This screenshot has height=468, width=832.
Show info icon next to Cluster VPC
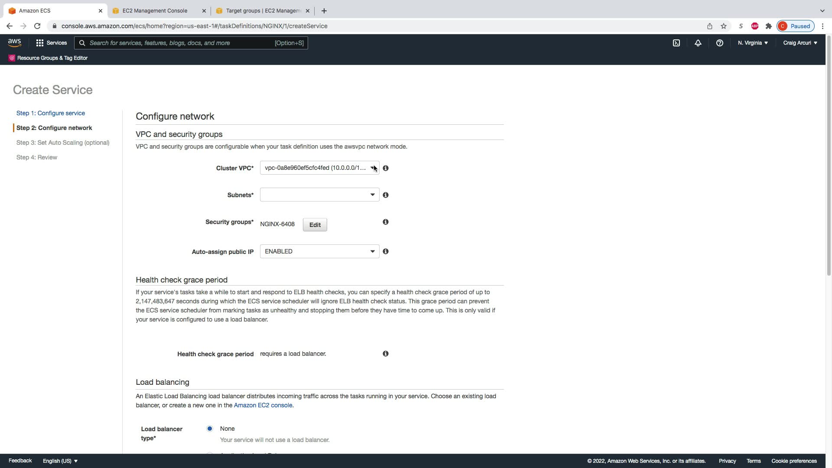click(x=386, y=168)
